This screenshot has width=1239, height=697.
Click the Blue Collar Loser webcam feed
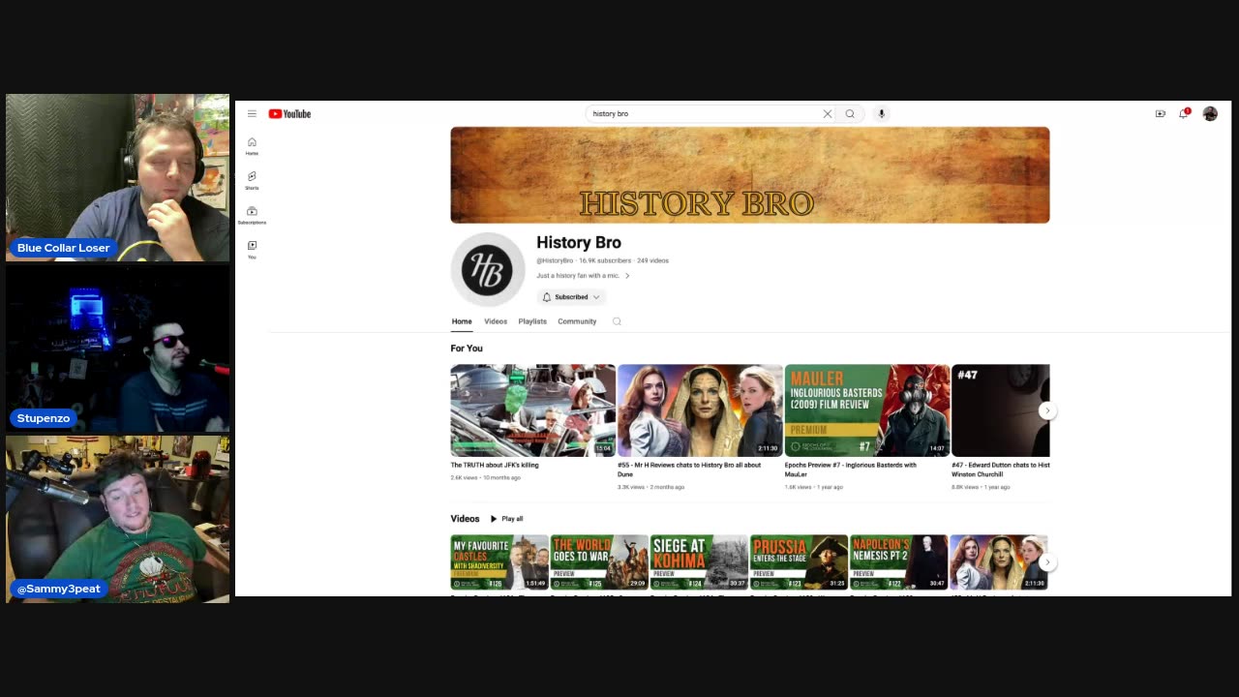(118, 178)
